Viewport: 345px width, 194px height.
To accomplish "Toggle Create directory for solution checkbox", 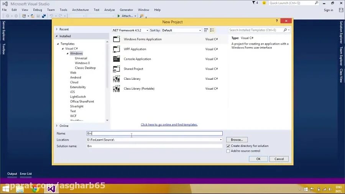I will tap(228, 146).
